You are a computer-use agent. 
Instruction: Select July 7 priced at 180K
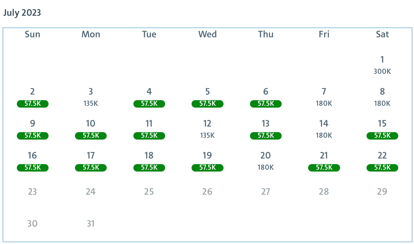[324, 97]
